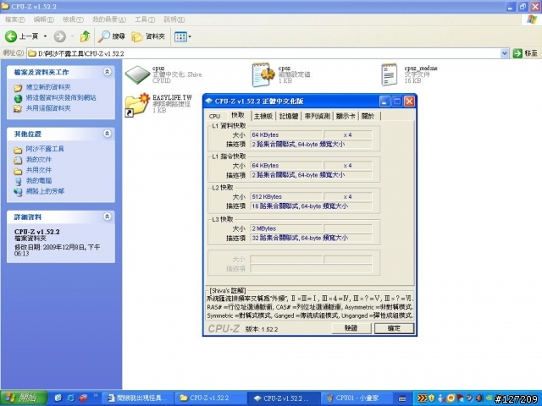
Task: Open the Edit menu in Explorer
Action: [x=43, y=19]
